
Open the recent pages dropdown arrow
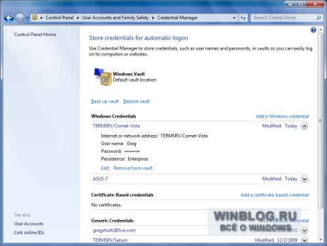[27, 18]
